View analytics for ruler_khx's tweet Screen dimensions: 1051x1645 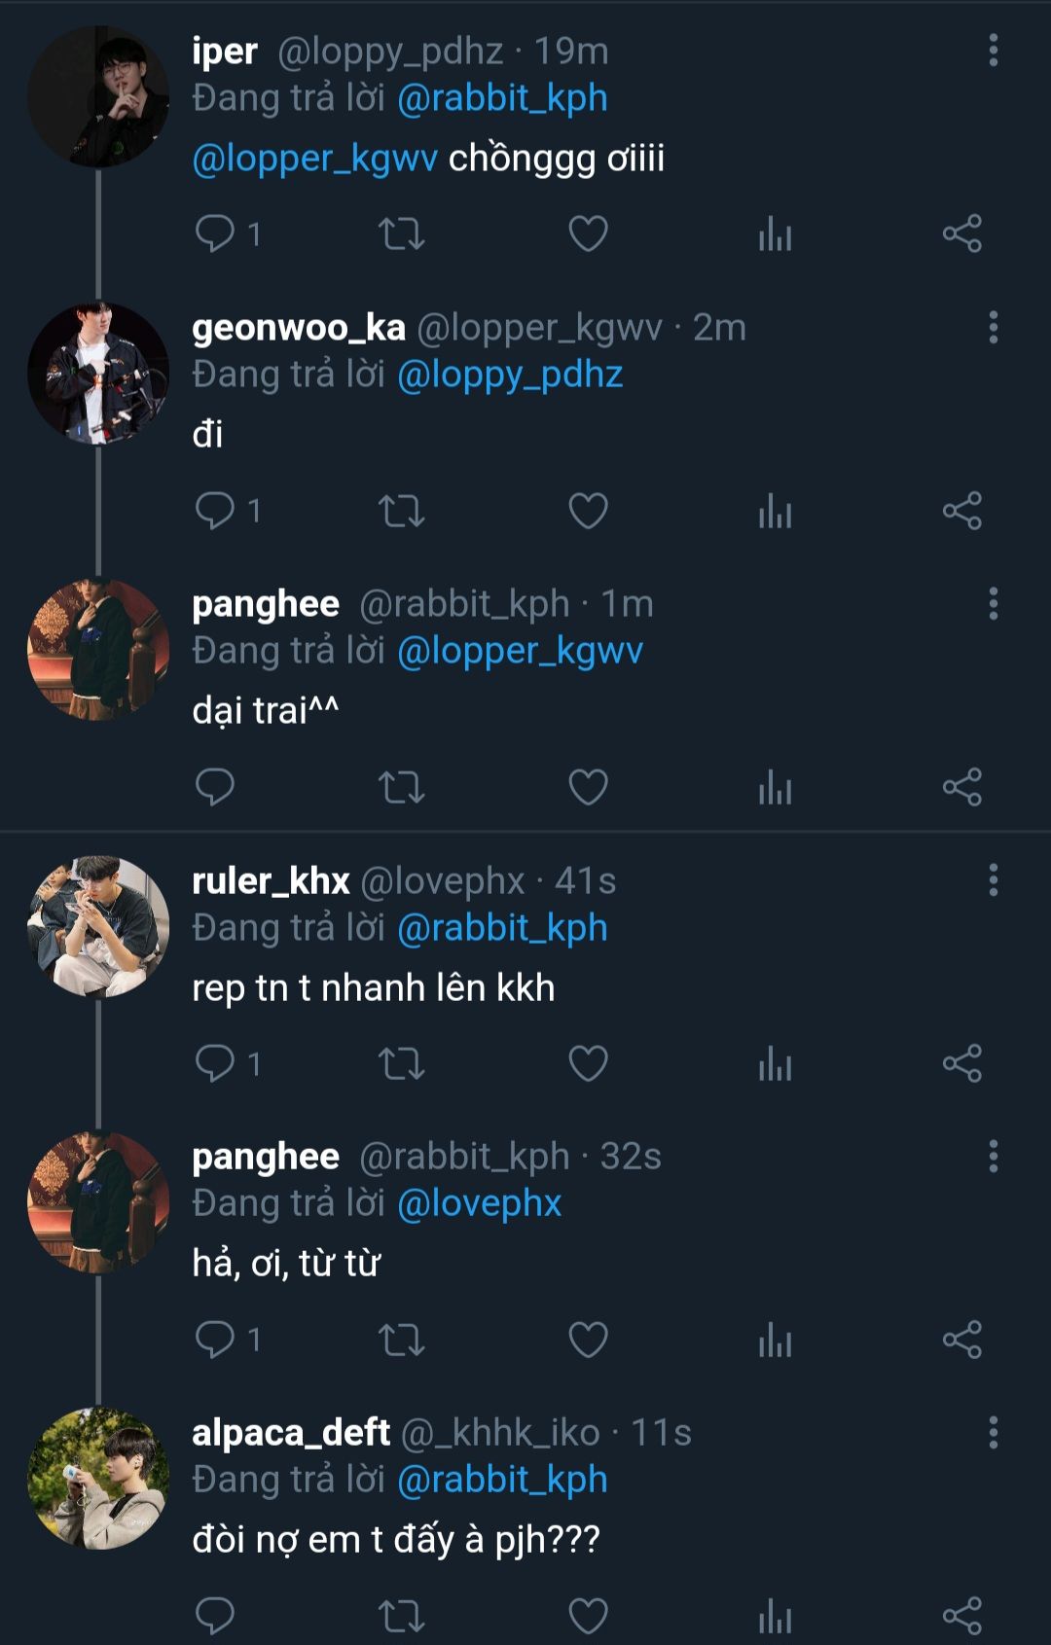[x=775, y=1063]
